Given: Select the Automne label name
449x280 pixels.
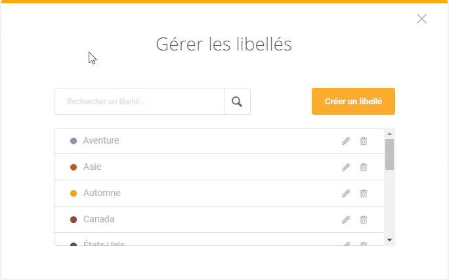Looking at the screenshot, I should (x=102, y=193).
